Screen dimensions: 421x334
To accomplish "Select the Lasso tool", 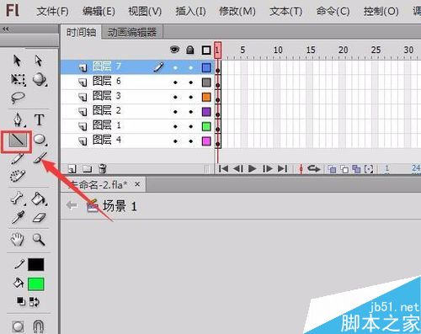I will pyautogui.click(x=18, y=98).
